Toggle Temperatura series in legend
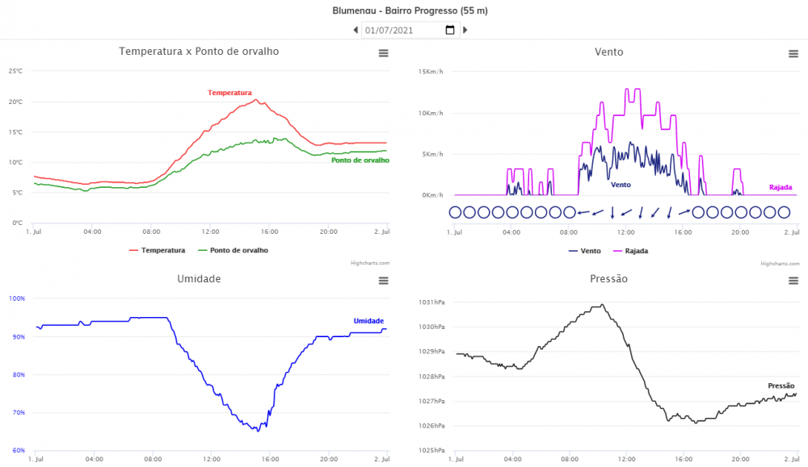 [x=158, y=250]
